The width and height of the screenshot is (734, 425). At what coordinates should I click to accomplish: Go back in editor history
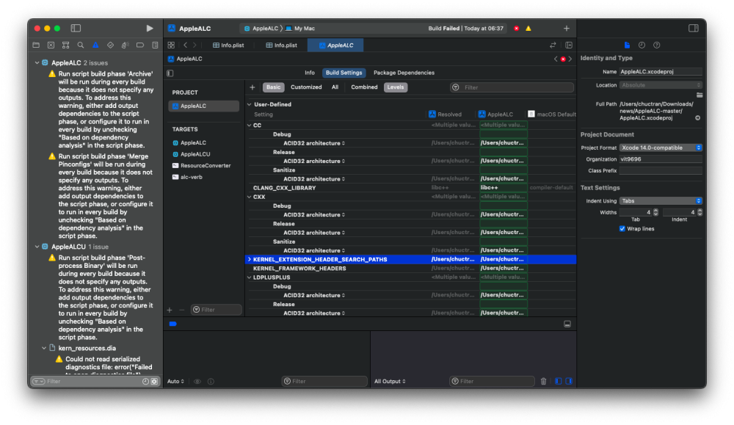[186, 46]
